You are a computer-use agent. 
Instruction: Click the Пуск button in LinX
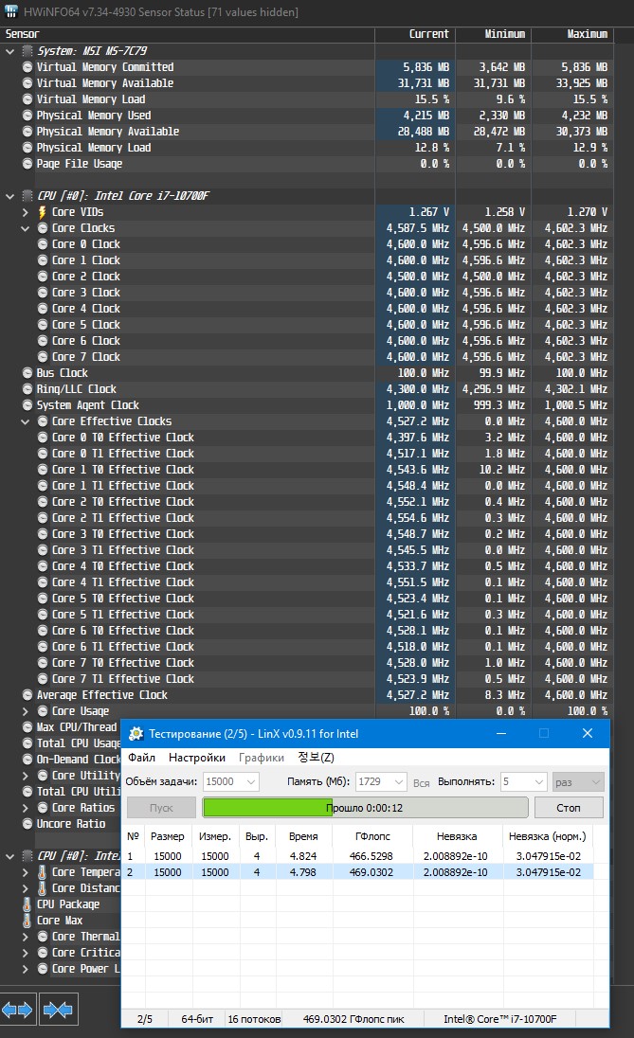(161, 808)
